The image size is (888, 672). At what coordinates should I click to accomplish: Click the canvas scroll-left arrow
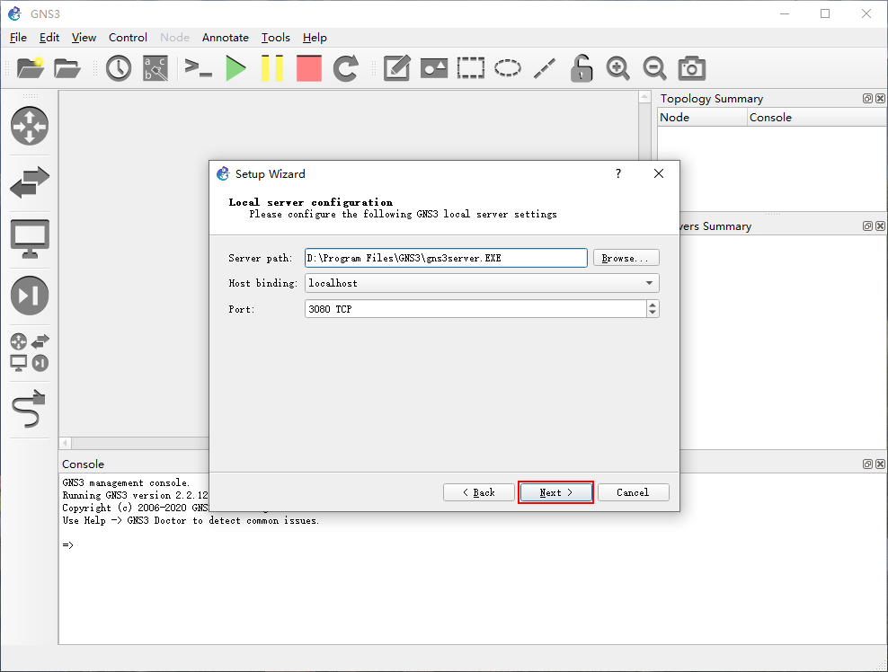pos(66,443)
